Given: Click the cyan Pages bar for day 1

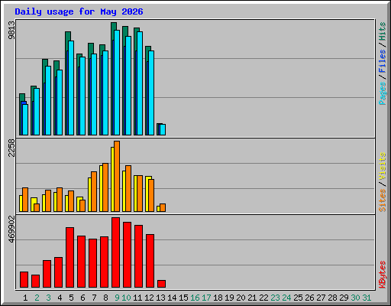Looking at the screenshot, I should pyautogui.click(x=25, y=119).
